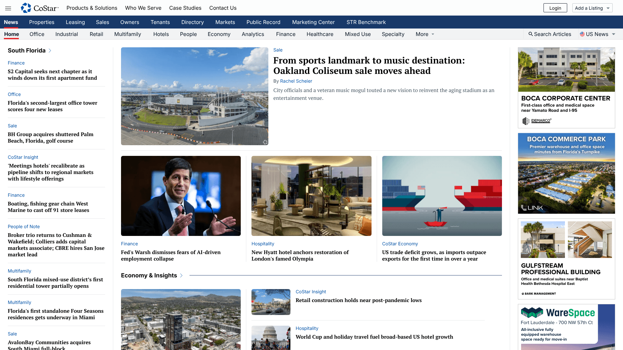Open the Boca Commerce Park ad
623x350 pixels.
tap(566, 173)
